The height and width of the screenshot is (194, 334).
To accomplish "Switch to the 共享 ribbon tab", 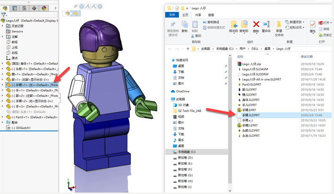I will pyautogui.click(x=198, y=15).
